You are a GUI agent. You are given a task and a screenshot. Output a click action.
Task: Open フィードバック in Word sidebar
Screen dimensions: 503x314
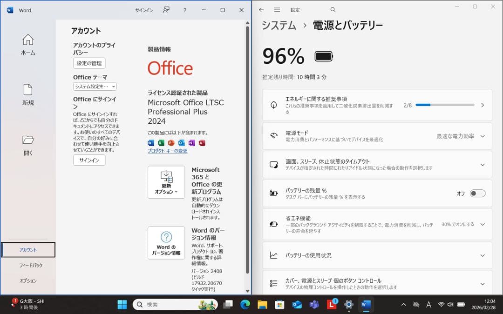30,265
